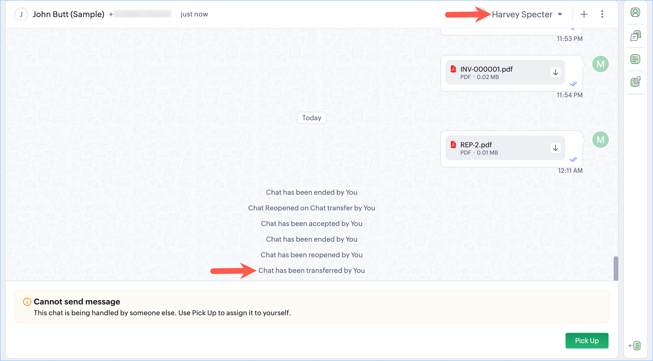Click the M sender avatar beside INV-000001.pdf
This screenshot has height=361, width=653.
[600, 64]
